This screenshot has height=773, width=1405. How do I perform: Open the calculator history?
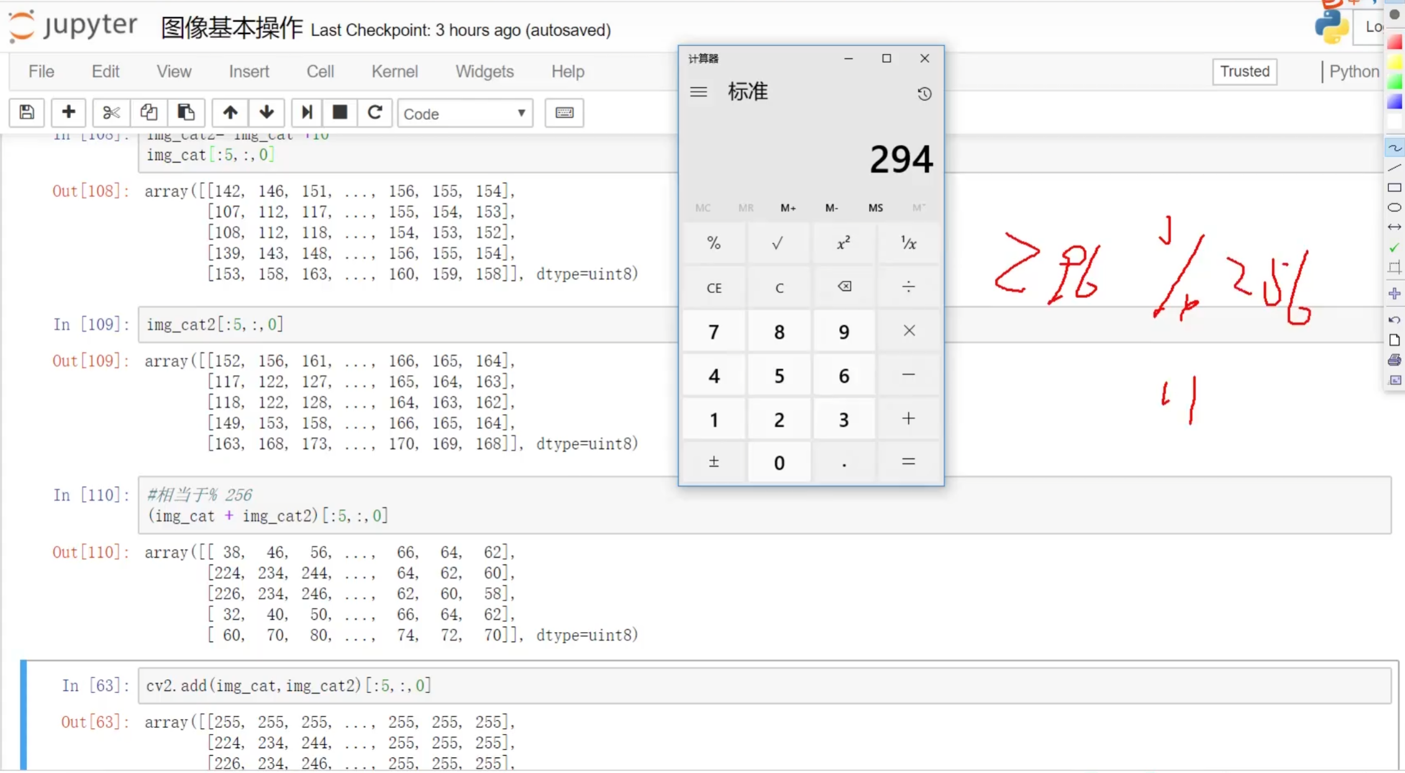(924, 94)
